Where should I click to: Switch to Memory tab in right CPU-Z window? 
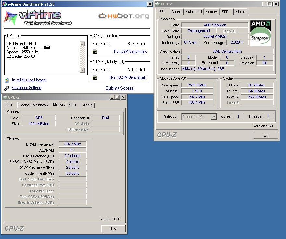click(x=212, y=12)
